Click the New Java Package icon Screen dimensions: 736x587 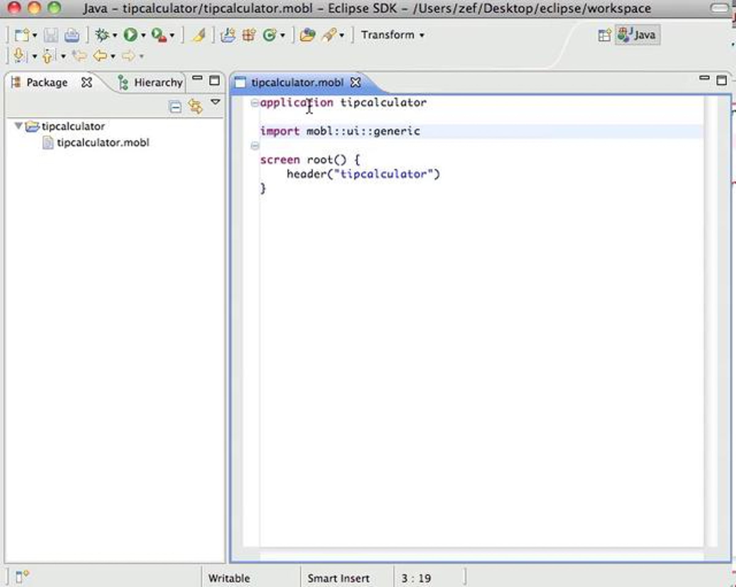coord(249,35)
